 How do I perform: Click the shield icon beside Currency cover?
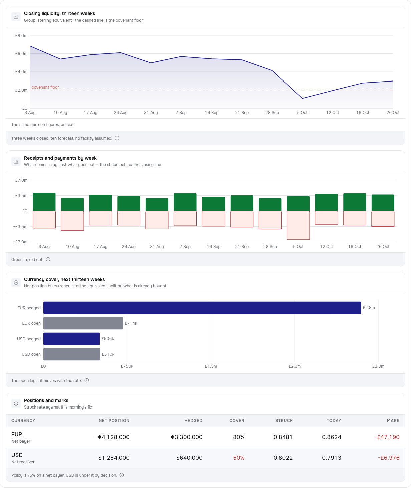[16, 283]
